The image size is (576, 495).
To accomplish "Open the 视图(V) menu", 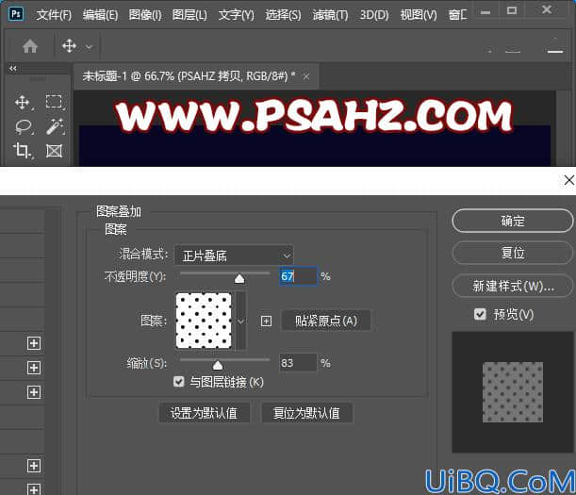I will (419, 15).
